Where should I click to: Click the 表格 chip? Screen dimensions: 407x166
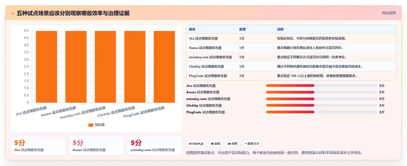(216, 144)
